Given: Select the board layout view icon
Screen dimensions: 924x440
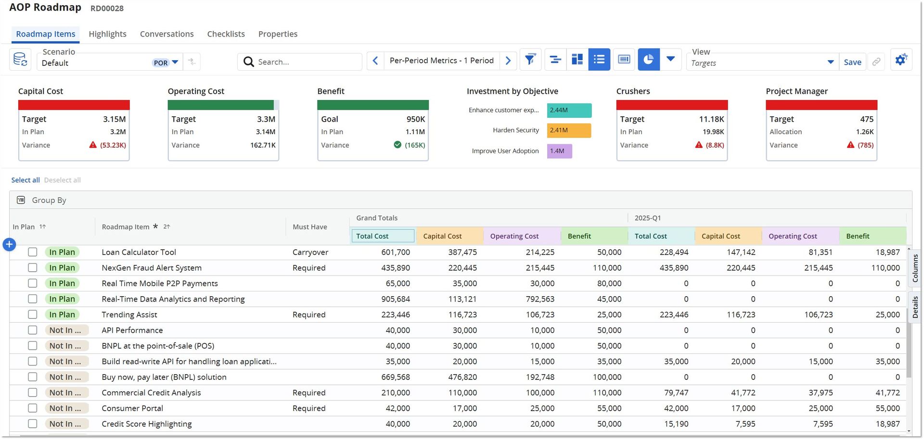Looking at the screenshot, I should (577, 60).
